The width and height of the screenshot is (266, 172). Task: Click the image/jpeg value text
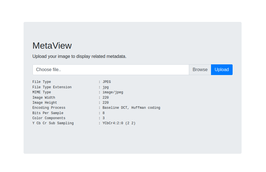[113, 92]
